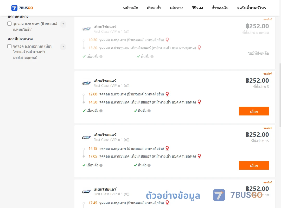This screenshot has height=208, width=281.
Task: Click ไม่มีที่นั่งเหลือ notice on sold-out trip
Action: tap(258, 53)
